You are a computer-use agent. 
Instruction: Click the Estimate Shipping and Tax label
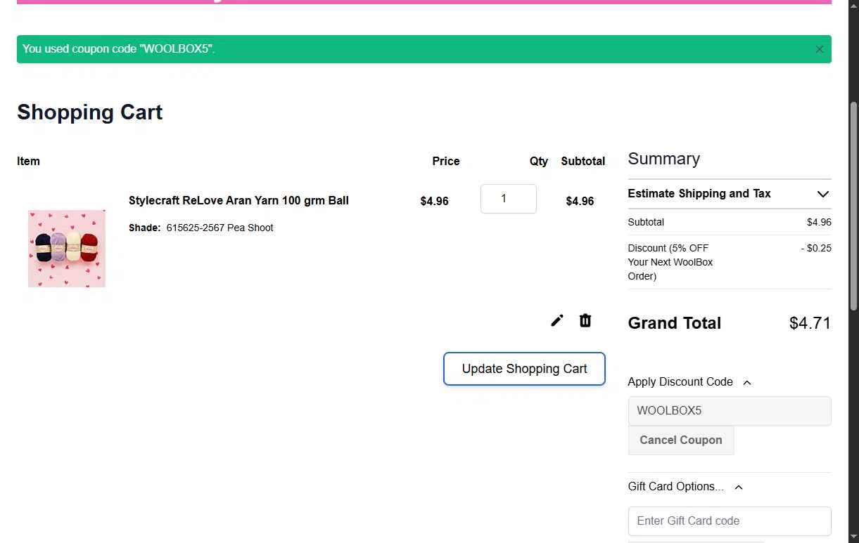pos(699,193)
